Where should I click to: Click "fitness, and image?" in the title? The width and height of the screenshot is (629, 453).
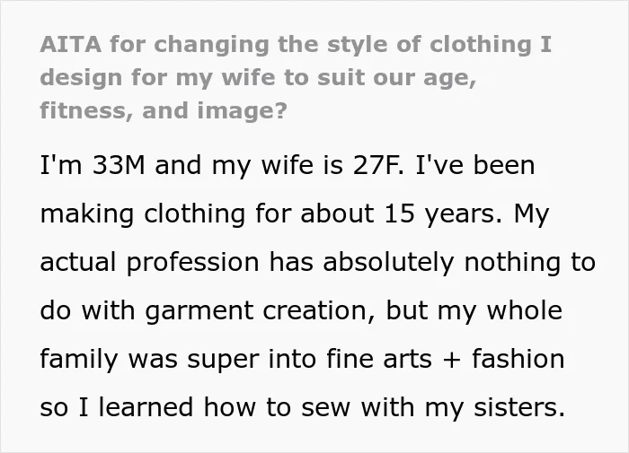click(x=164, y=110)
